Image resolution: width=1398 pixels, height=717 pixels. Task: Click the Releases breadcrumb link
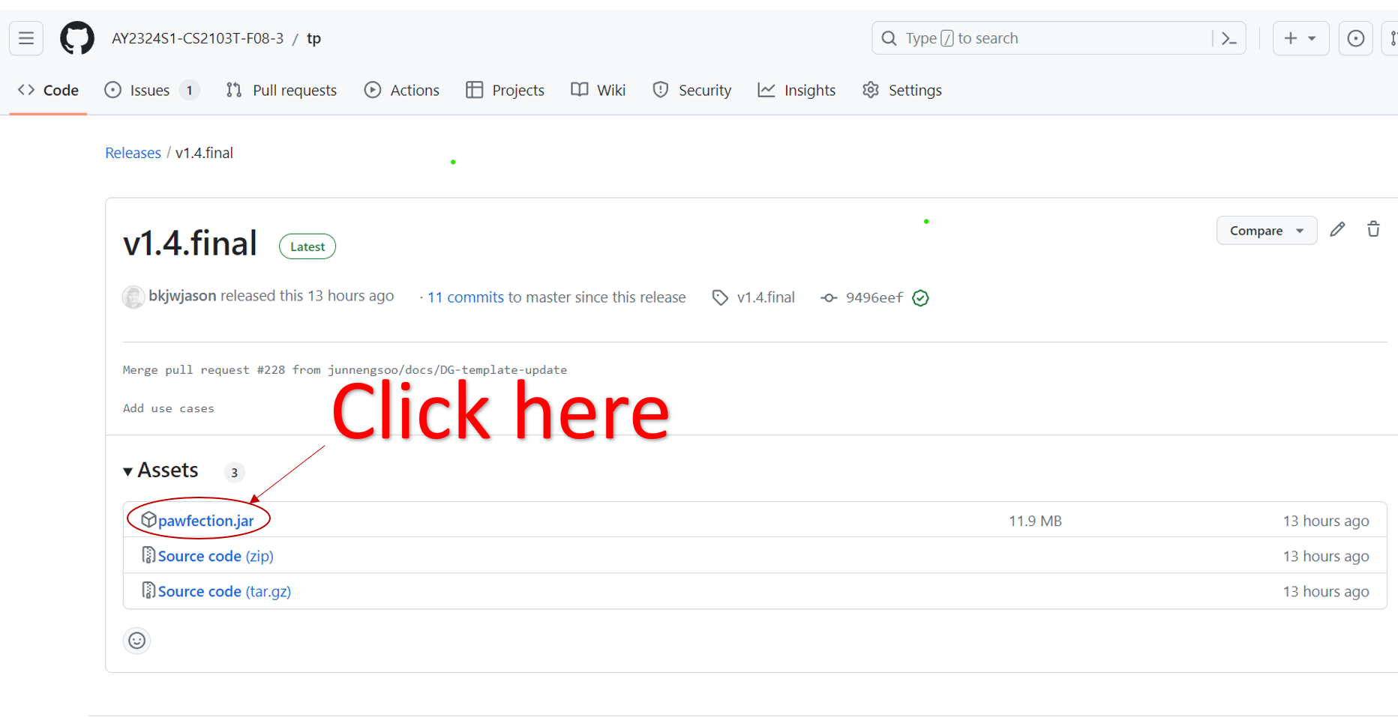pyautogui.click(x=133, y=153)
